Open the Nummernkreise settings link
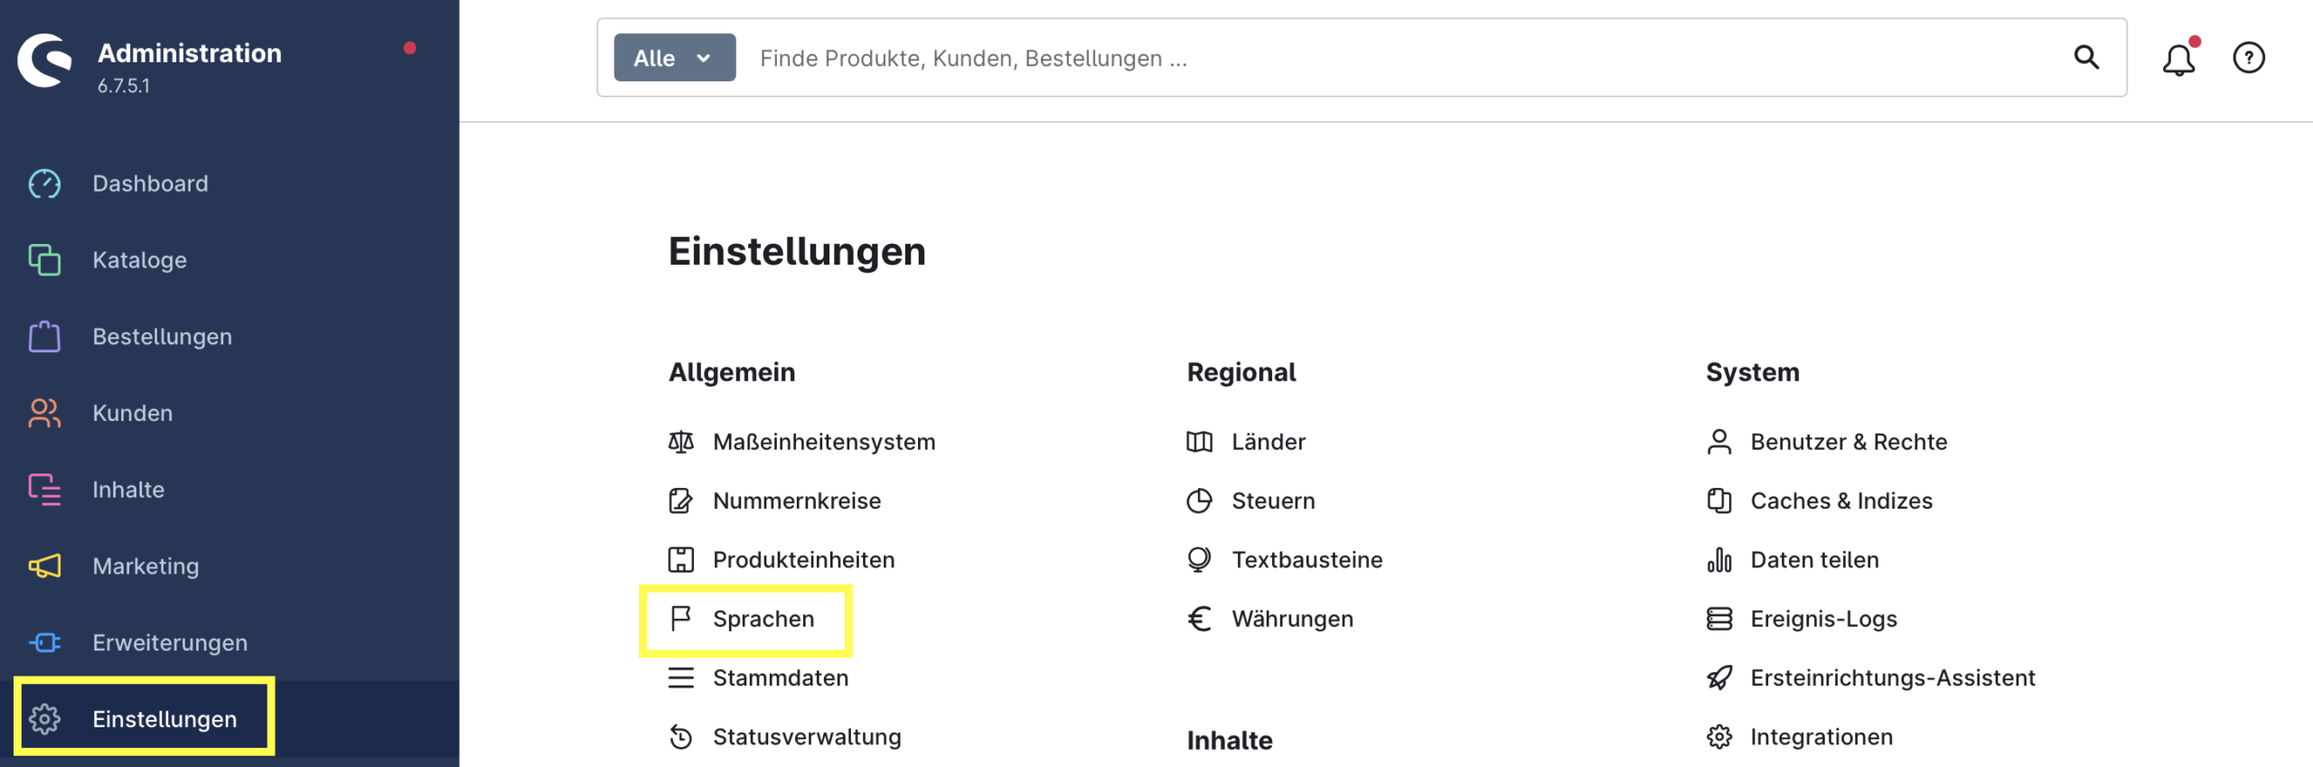The image size is (2313, 767). point(797,500)
